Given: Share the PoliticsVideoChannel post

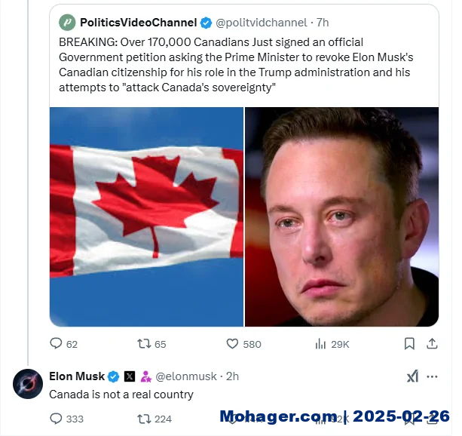Looking at the screenshot, I should [432, 344].
